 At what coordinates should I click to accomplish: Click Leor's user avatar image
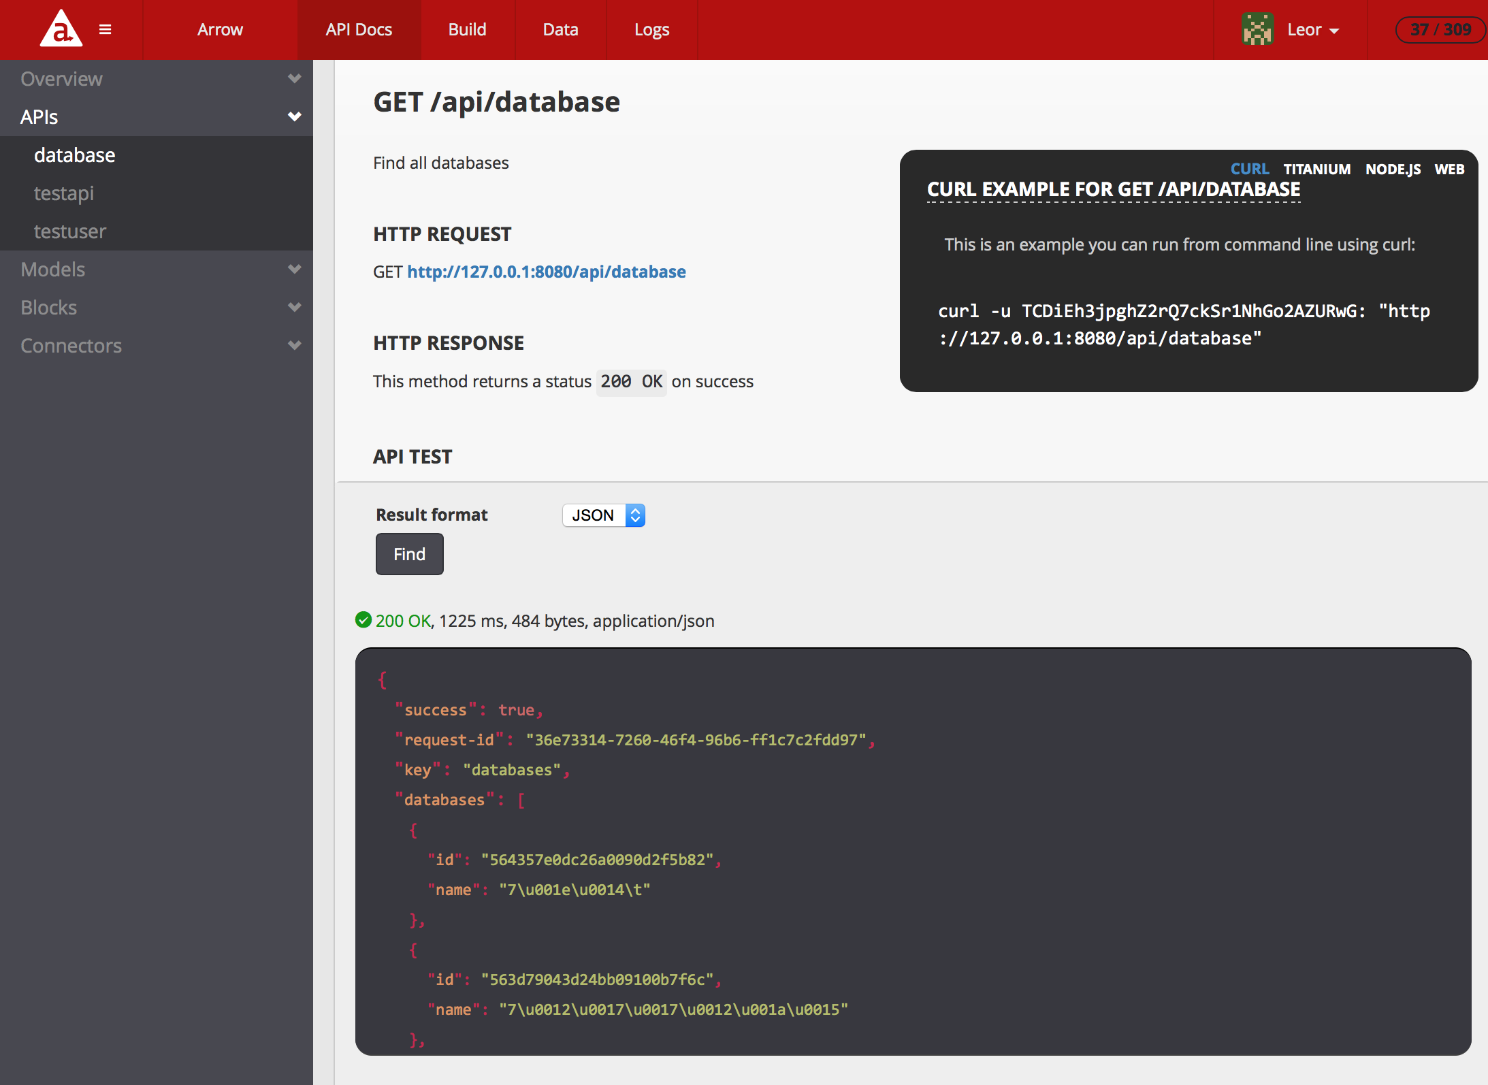[1257, 29]
